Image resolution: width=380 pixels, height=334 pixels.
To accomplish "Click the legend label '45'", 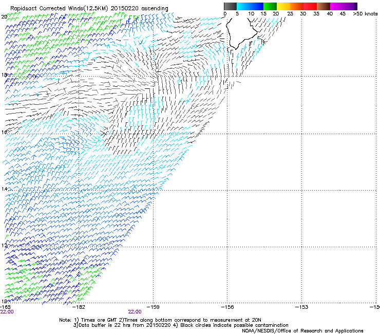I will pyautogui.click(x=343, y=14).
